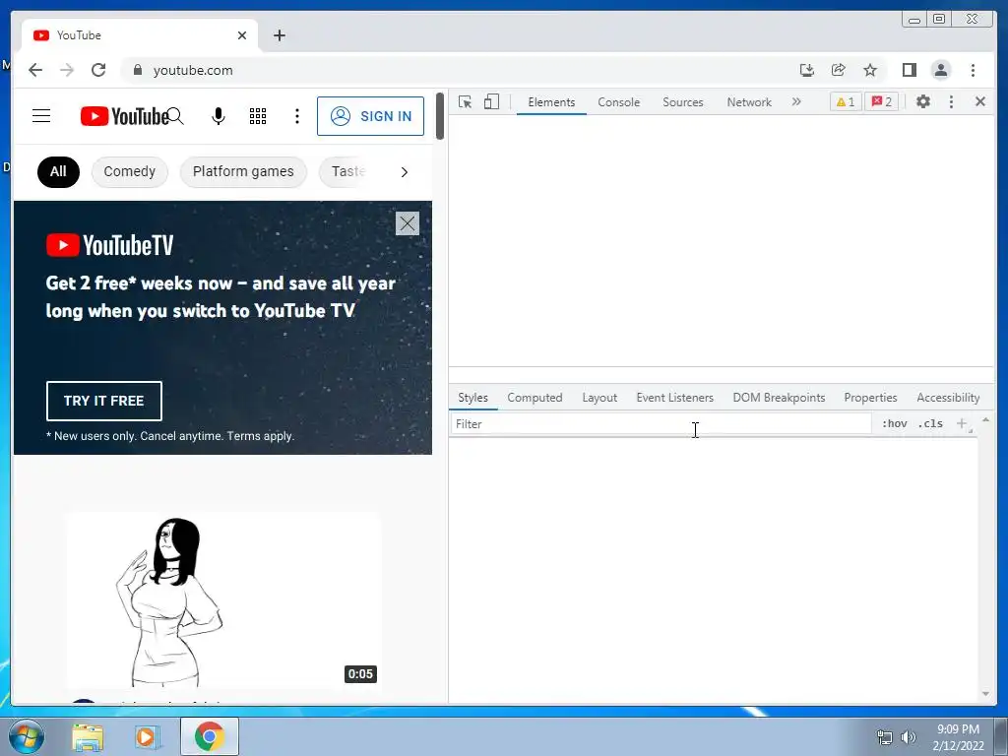Bookmark this tab with the star icon
This screenshot has width=1008, height=756.
(x=870, y=70)
